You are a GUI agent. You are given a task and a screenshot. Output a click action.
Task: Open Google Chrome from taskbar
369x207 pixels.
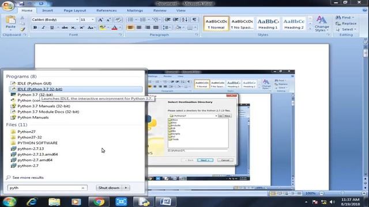(99, 202)
